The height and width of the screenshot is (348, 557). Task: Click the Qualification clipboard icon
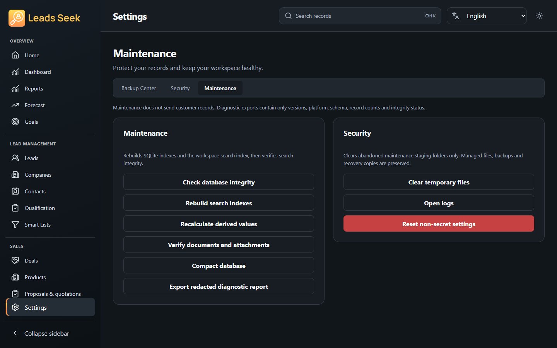(15, 208)
